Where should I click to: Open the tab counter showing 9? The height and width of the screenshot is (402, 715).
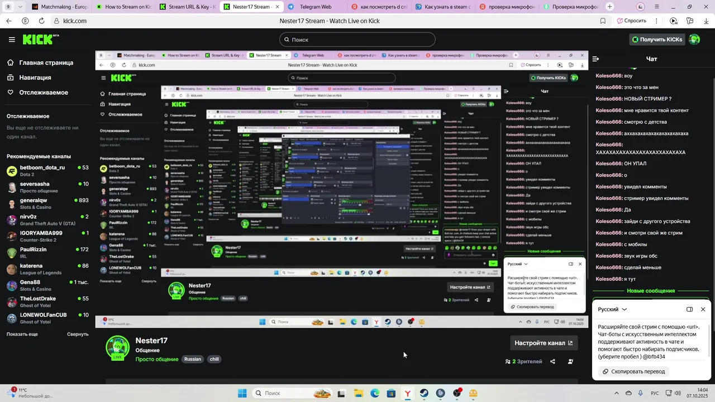click(8, 7)
